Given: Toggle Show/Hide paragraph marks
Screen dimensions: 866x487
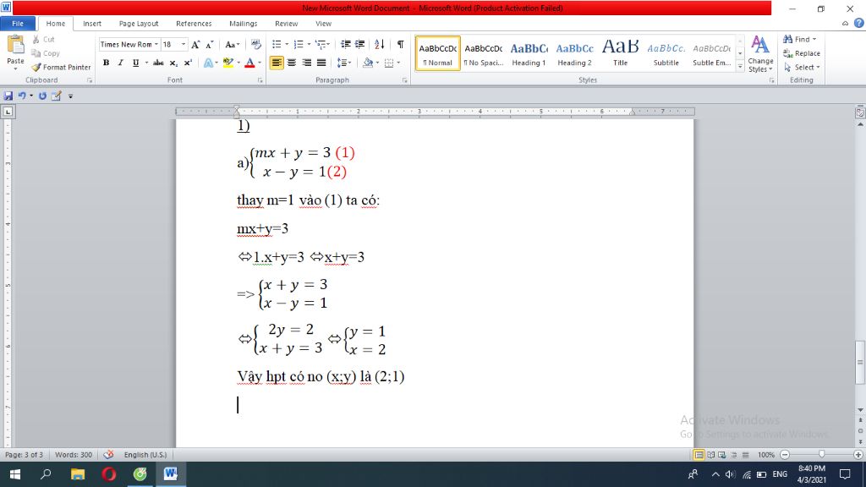Looking at the screenshot, I should pos(400,45).
